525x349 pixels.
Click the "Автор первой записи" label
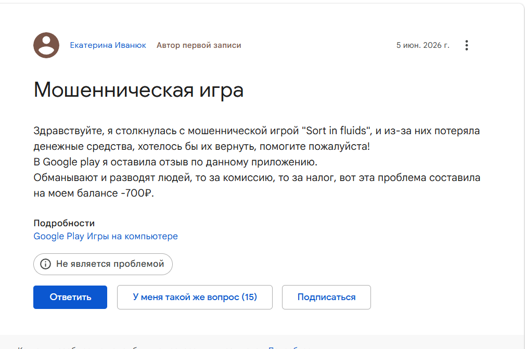199,45
